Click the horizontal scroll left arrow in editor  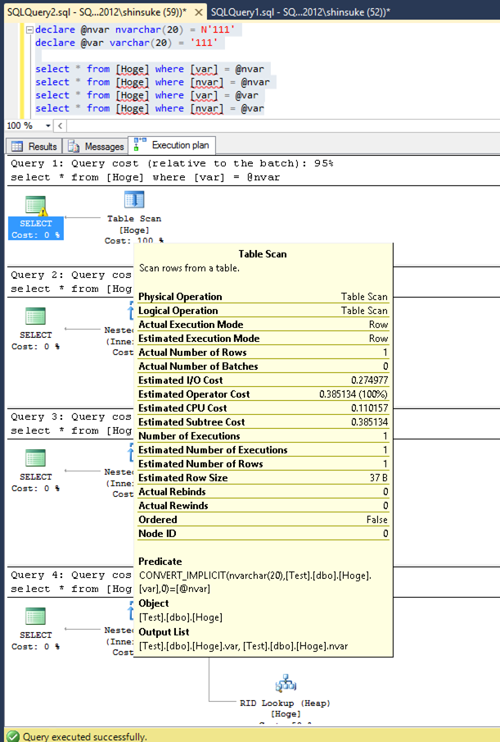tap(60, 126)
